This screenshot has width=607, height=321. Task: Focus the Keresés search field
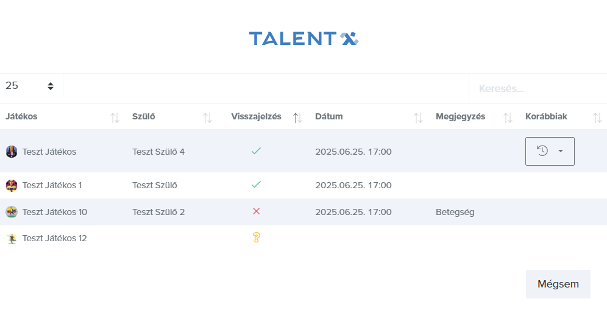pos(536,89)
